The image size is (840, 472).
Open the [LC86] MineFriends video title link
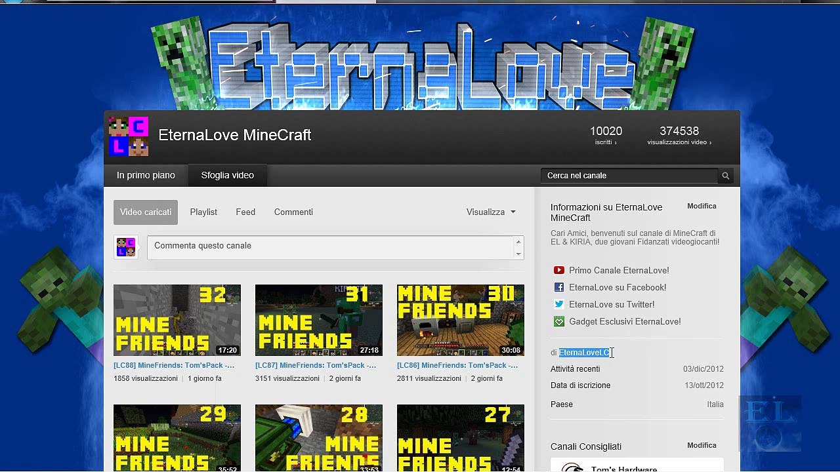[457, 365]
